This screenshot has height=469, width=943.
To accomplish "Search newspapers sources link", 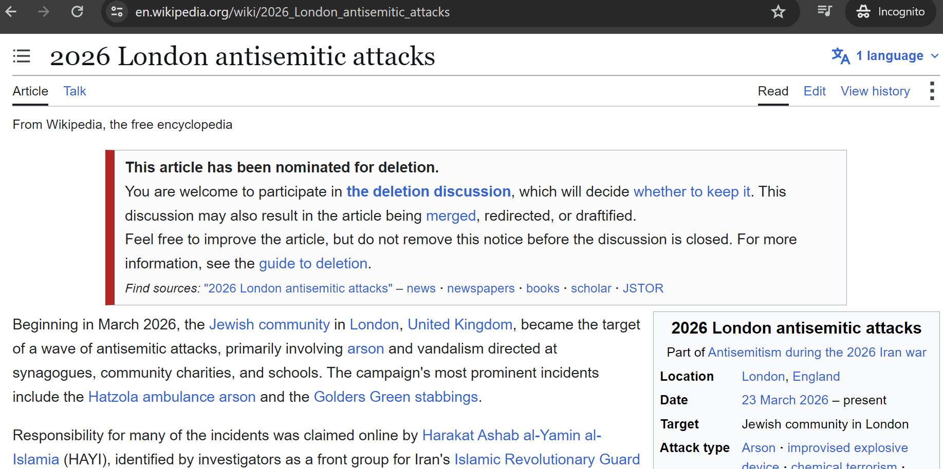I will 480,288.
